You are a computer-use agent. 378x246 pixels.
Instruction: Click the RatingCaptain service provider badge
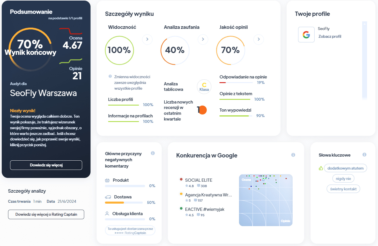tap(130, 230)
